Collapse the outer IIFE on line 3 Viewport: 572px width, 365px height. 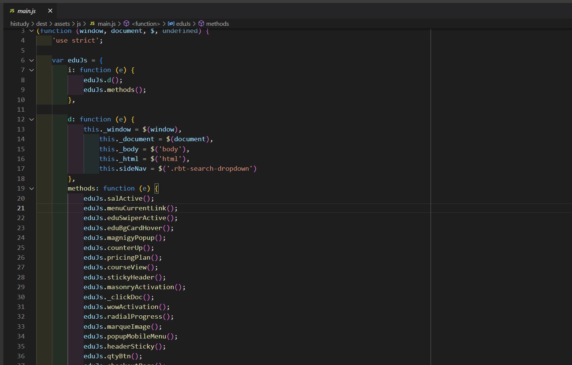click(31, 31)
